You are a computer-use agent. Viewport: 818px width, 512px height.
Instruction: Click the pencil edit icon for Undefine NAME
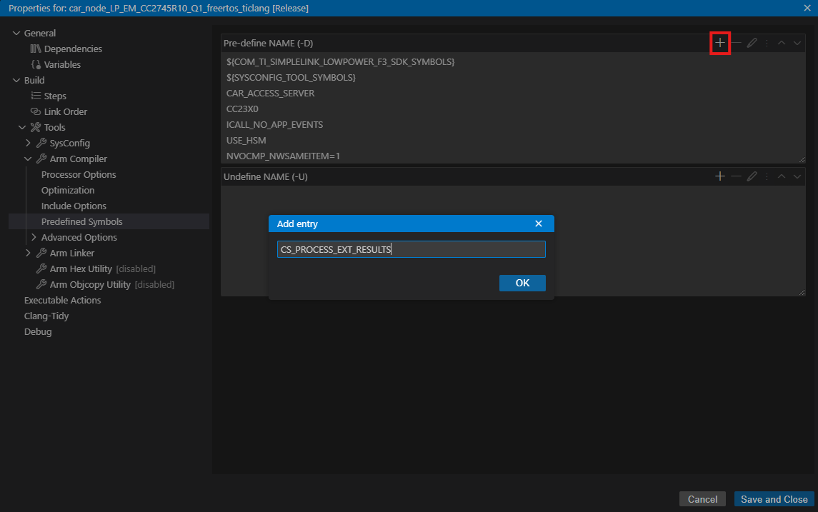[752, 176]
